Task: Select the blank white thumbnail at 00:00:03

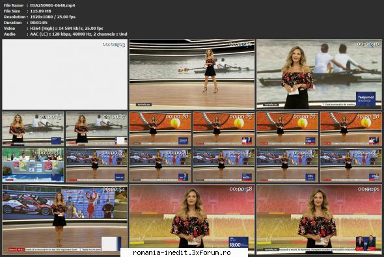Action: click(x=65, y=74)
